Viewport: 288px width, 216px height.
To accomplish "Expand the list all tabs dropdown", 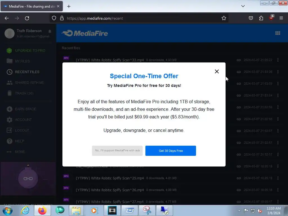I will tap(243, 6).
